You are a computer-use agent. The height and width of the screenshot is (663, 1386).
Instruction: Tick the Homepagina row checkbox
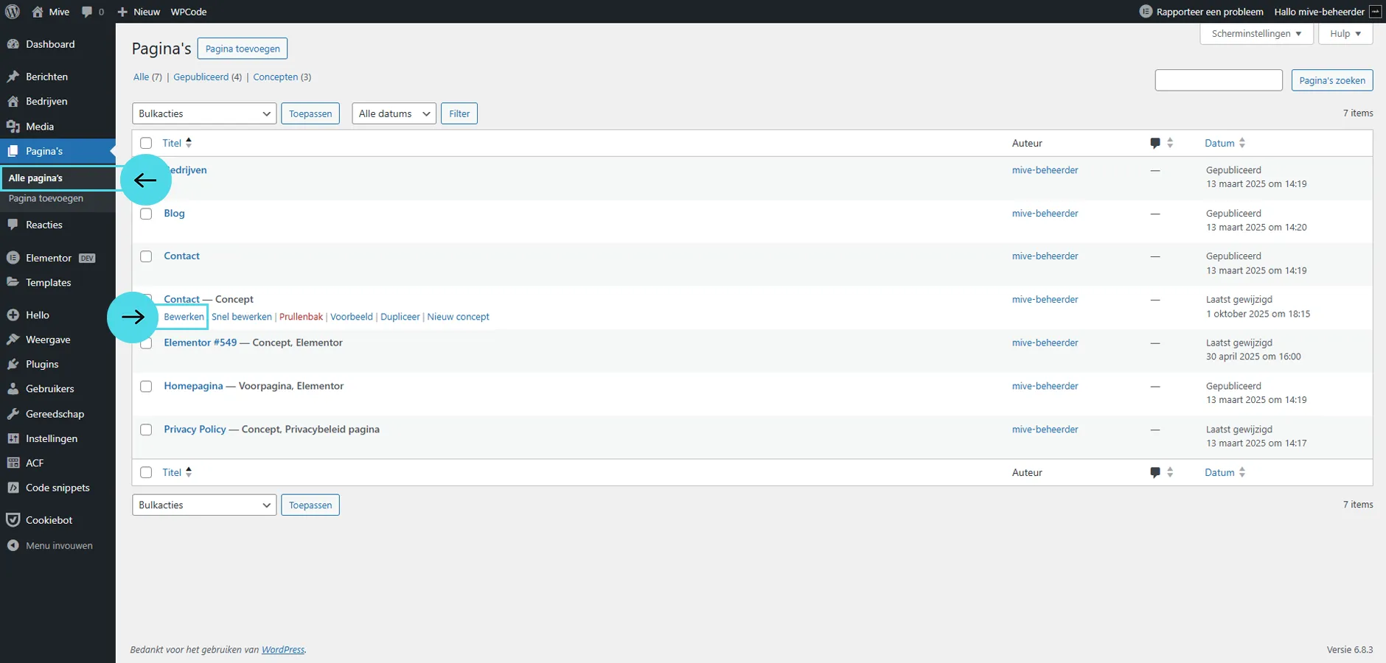[x=146, y=386]
